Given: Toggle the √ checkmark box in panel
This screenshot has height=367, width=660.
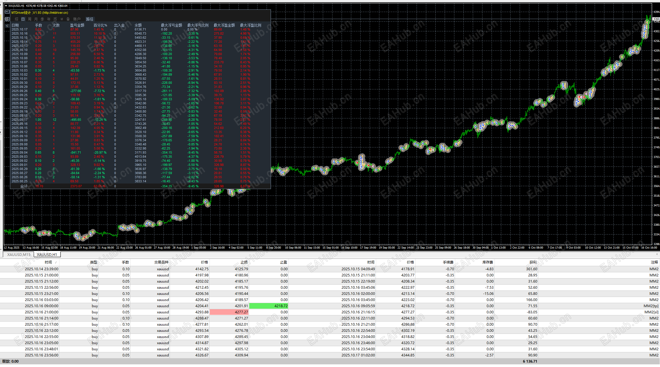Looking at the screenshot, I should click(7, 26).
